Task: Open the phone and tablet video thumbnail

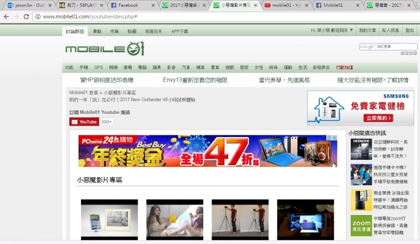Action: pyautogui.click(x=110, y=220)
